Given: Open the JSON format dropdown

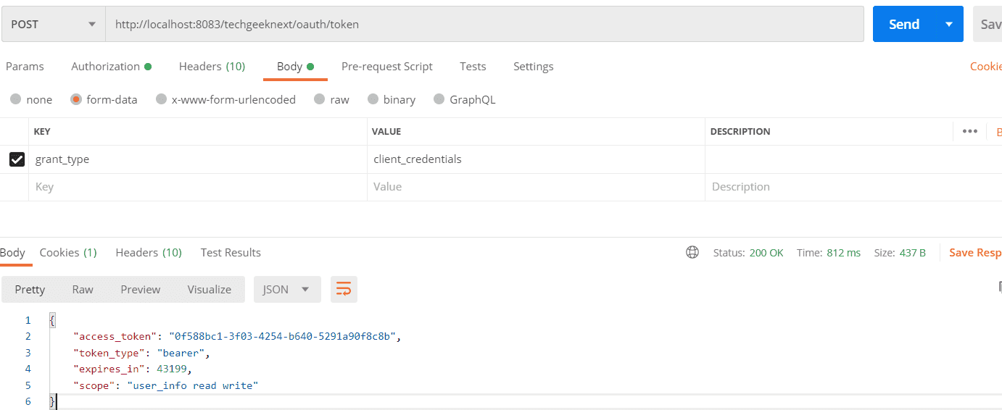Looking at the screenshot, I should 286,289.
